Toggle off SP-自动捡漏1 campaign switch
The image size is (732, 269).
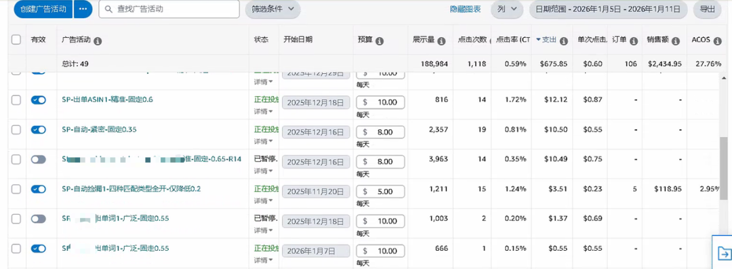click(x=38, y=189)
